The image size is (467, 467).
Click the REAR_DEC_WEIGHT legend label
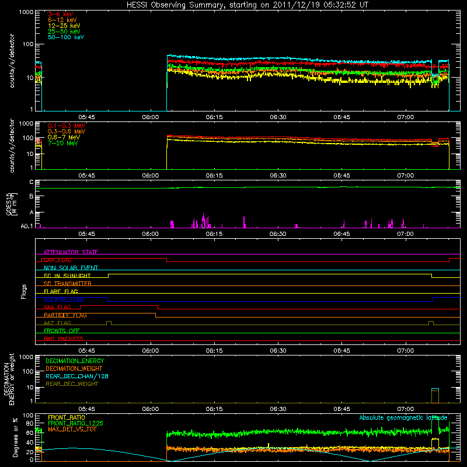coord(72,384)
